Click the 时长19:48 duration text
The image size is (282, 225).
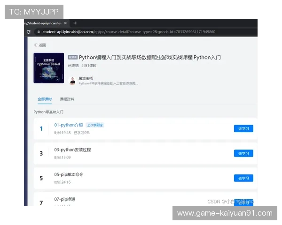pyautogui.click(x=63, y=133)
